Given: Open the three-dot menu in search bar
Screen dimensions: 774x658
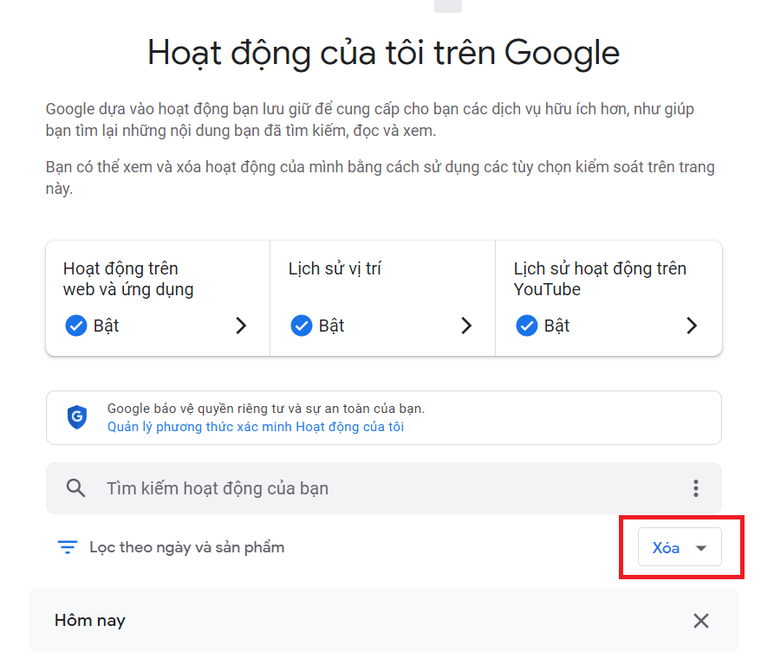Looking at the screenshot, I should pyautogui.click(x=695, y=487).
